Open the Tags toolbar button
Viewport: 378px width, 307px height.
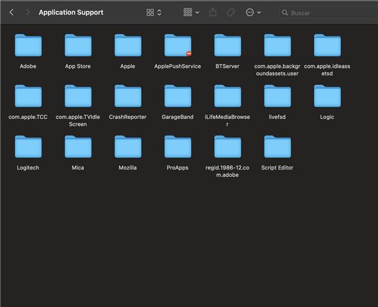[x=231, y=12]
